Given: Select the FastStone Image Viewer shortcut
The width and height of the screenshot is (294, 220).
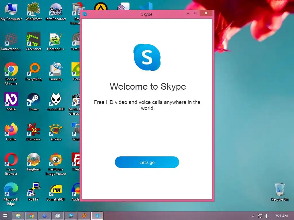Looking at the screenshot, I should [x=56, y=164].
